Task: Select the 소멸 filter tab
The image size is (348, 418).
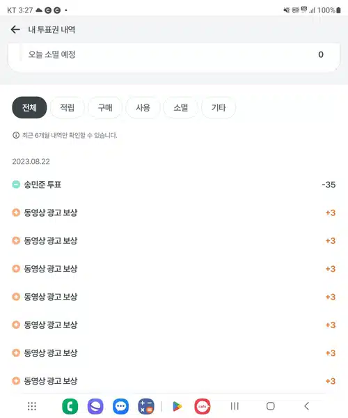Action: point(181,107)
